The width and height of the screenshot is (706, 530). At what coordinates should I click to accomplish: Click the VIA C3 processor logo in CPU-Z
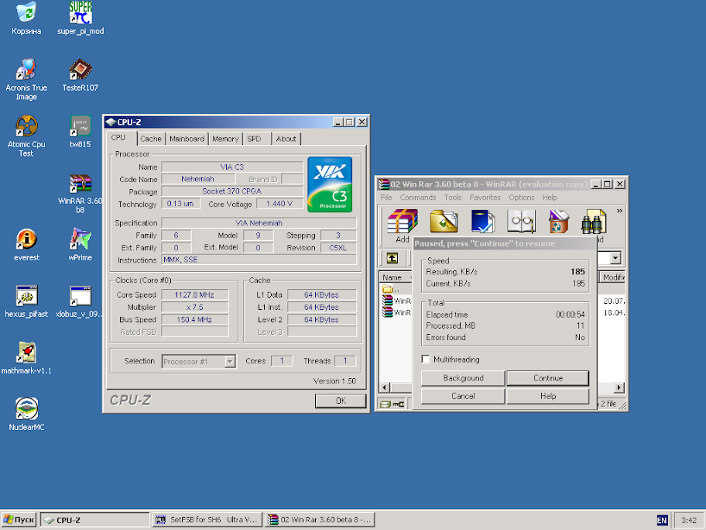click(x=330, y=184)
